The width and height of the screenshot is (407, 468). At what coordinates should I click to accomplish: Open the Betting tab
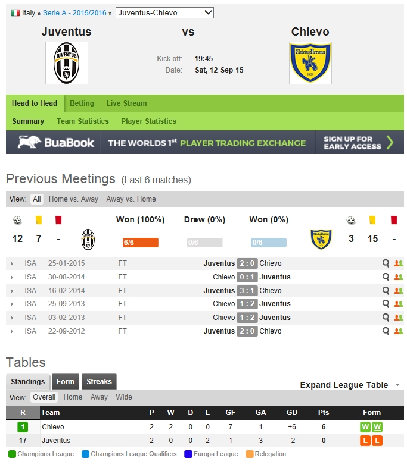pyautogui.click(x=82, y=103)
